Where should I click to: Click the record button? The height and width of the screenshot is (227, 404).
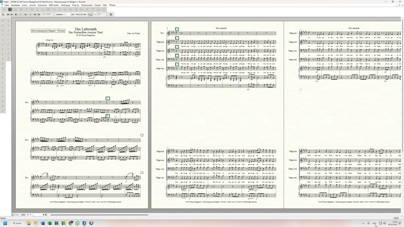click(x=30, y=15)
